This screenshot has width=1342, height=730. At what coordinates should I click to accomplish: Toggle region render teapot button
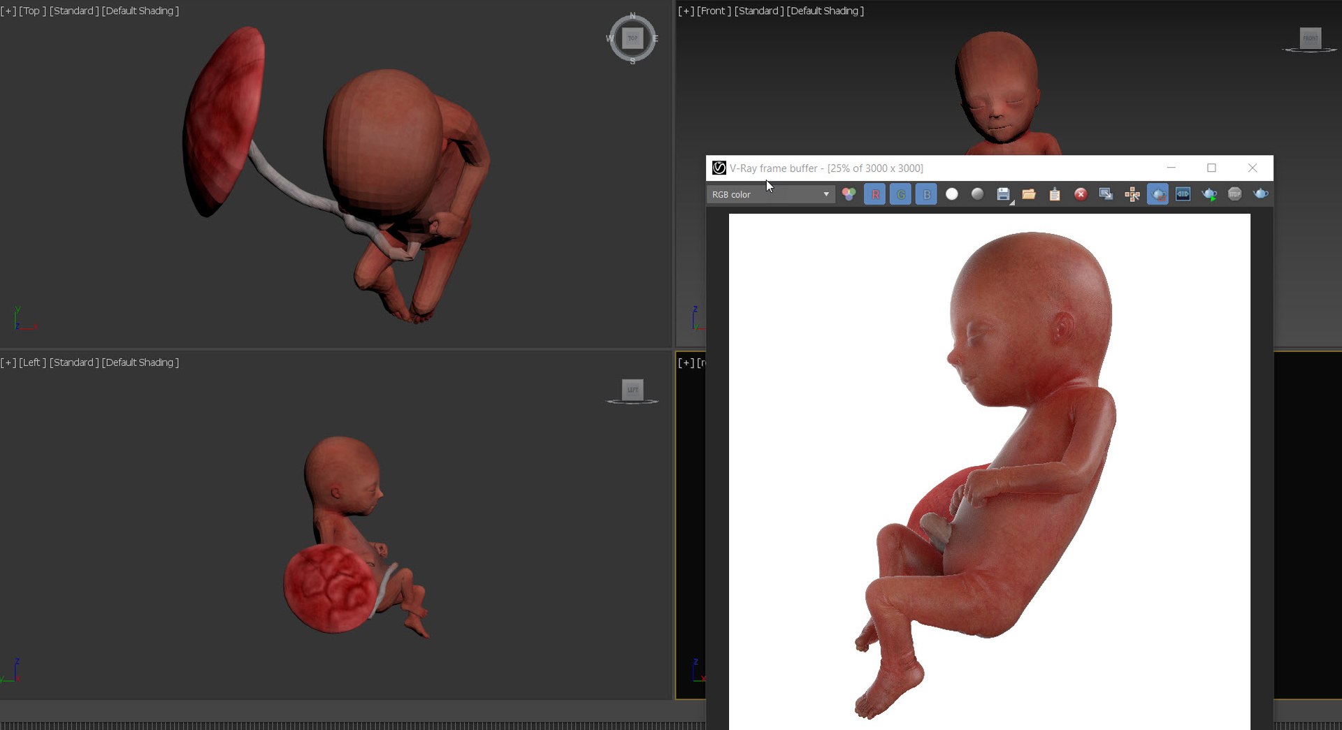coord(1157,194)
